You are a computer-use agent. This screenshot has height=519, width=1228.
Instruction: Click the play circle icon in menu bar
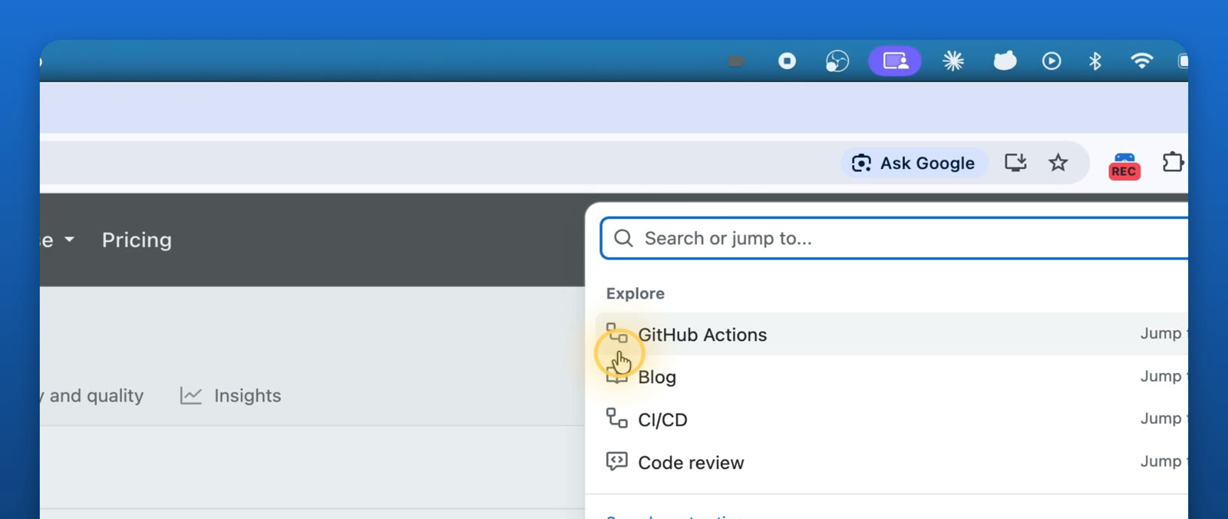coord(1051,61)
